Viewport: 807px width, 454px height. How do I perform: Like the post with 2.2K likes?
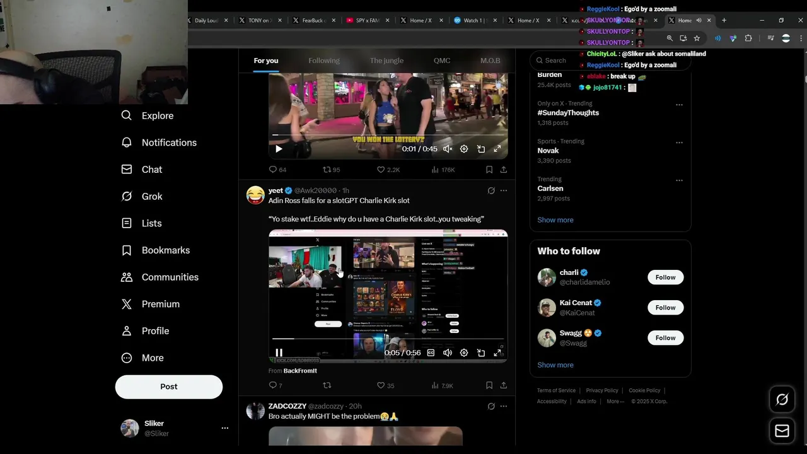(x=388, y=170)
